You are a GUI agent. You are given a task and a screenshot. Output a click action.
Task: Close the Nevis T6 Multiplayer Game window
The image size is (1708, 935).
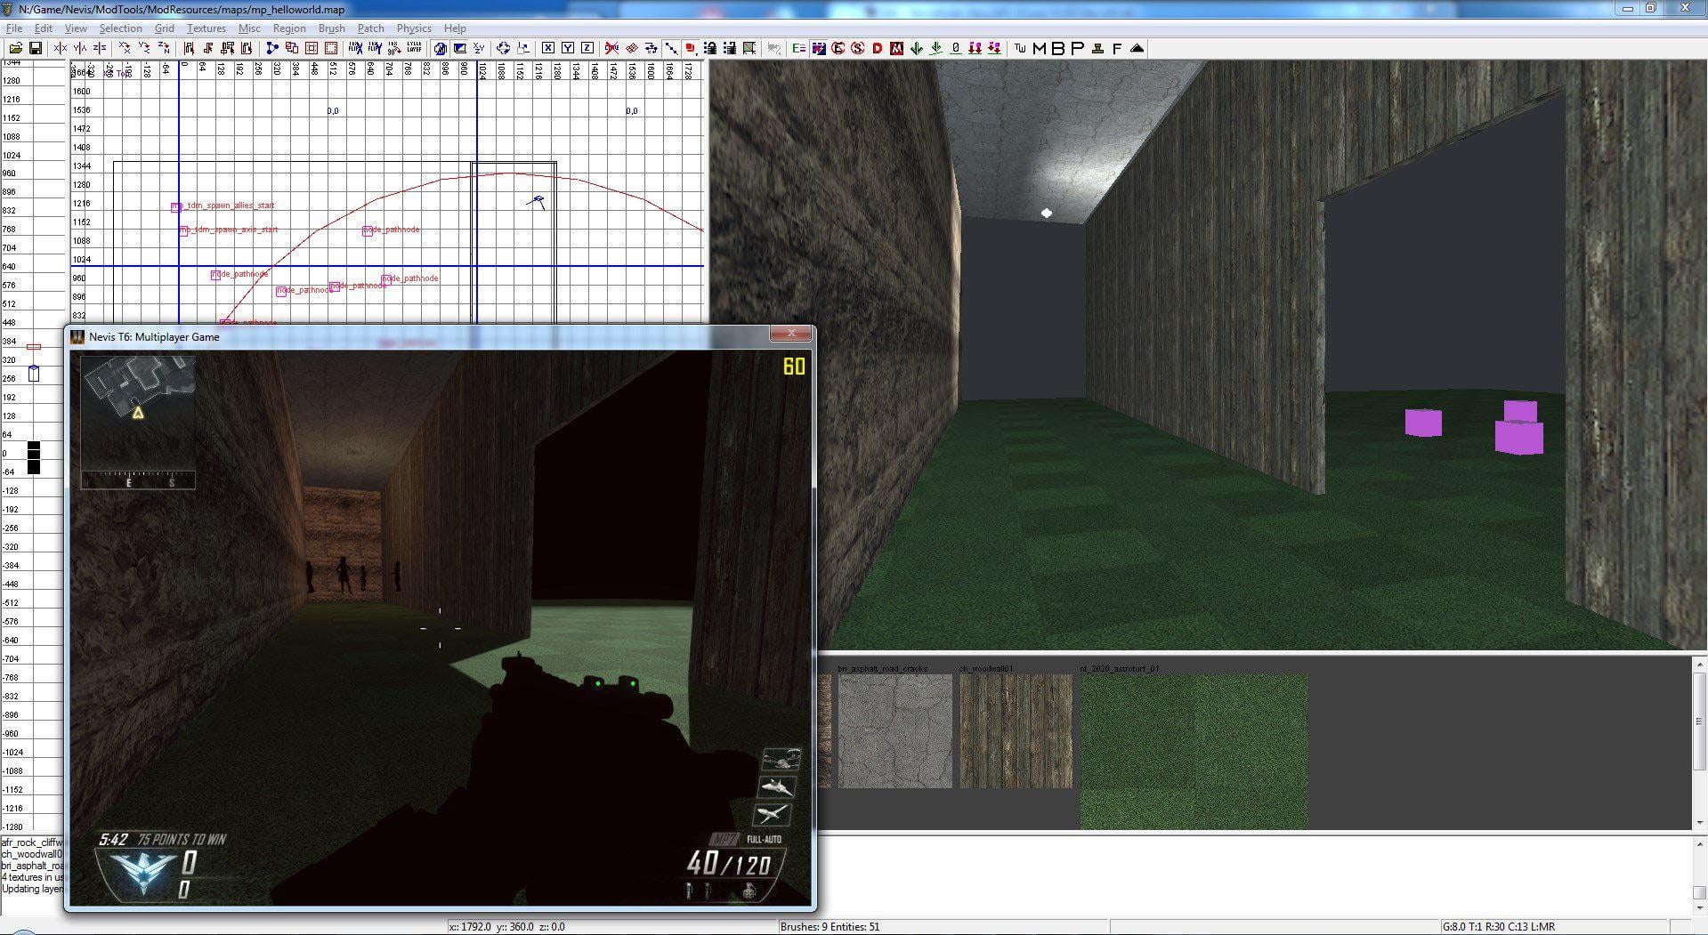point(790,334)
